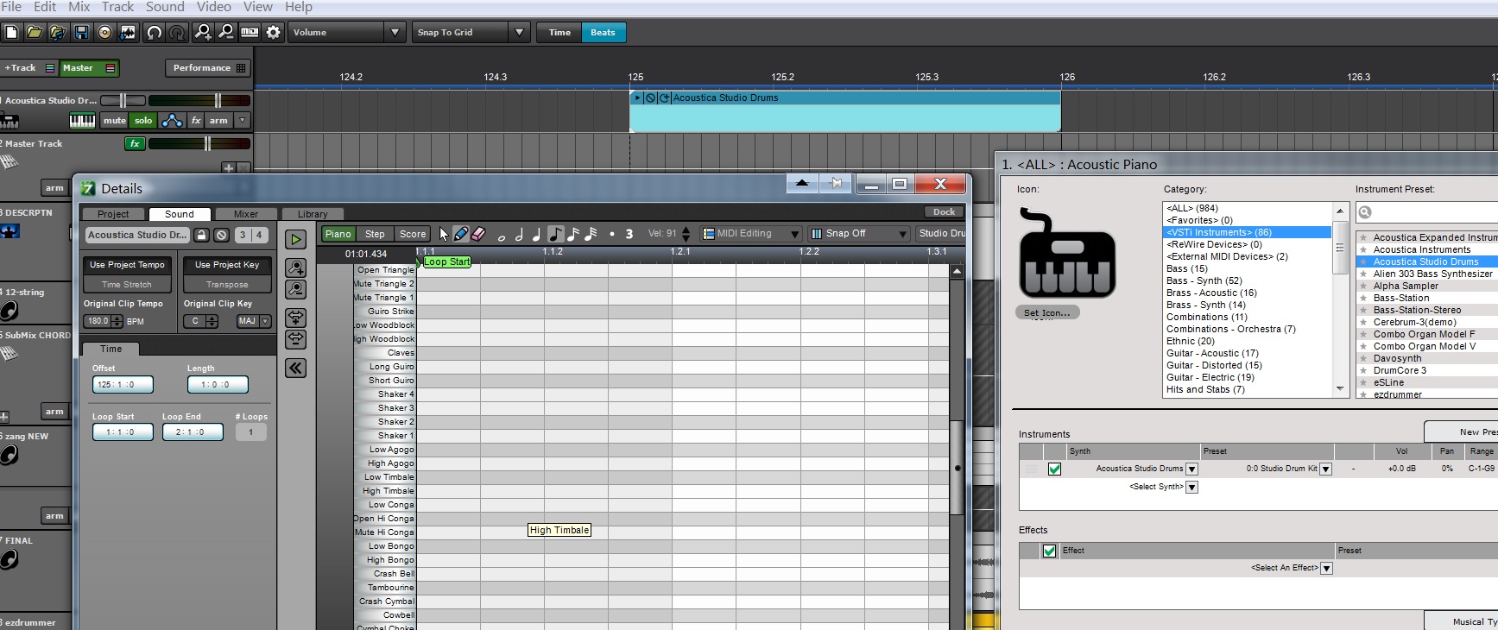
Task: Choose the quarter note duration
Action: coord(536,234)
